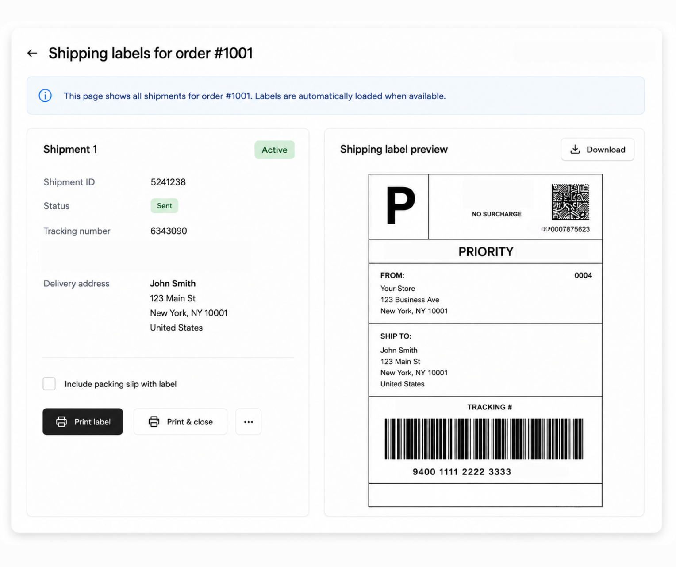Click the QR code on the label preview
This screenshot has height=567, width=676.
click(x=570, y=202)
